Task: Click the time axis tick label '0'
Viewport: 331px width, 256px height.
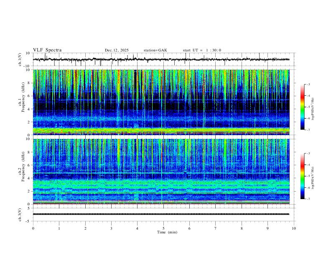Action: (33, 228)
